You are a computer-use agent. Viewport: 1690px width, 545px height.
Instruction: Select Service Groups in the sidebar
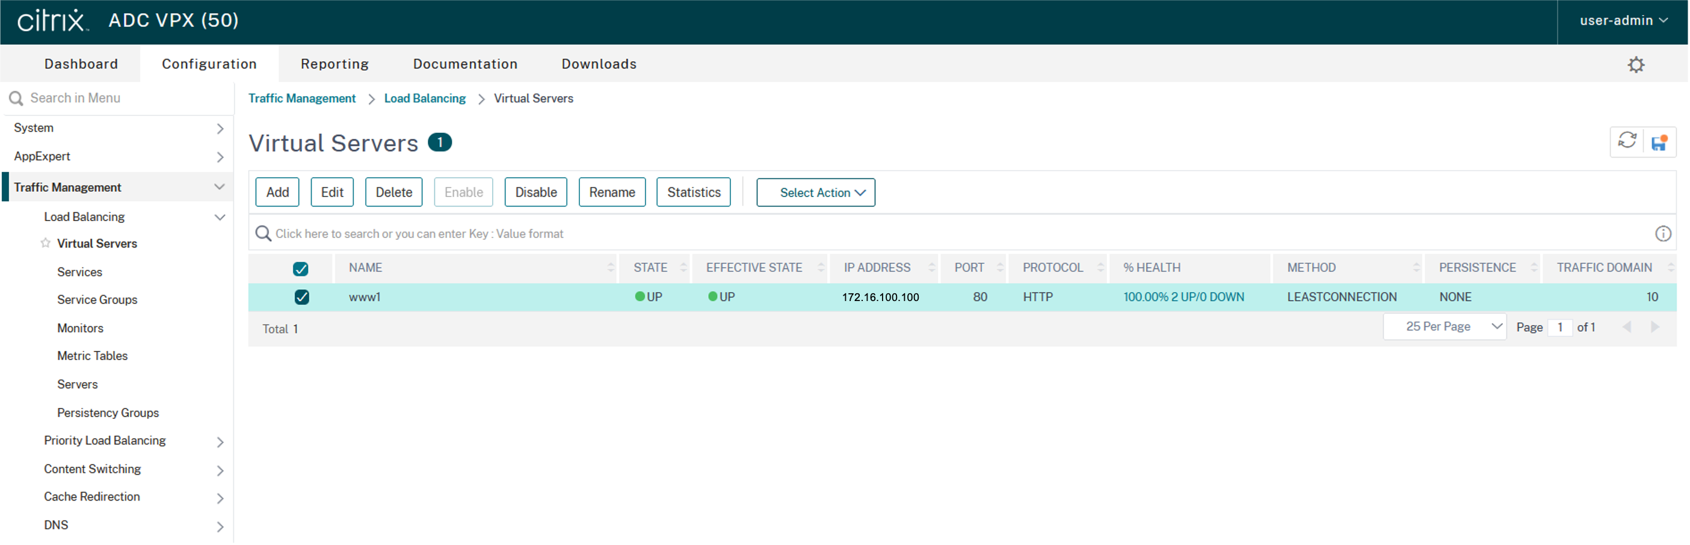click(97, 299)
